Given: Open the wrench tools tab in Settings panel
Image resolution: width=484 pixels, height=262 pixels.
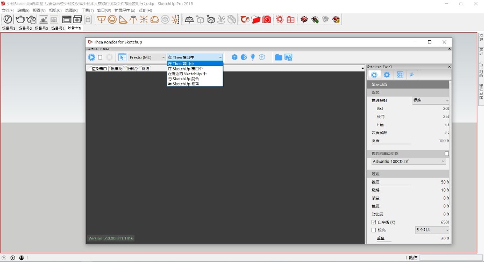Looking at the screenshot, I should 411,75.
